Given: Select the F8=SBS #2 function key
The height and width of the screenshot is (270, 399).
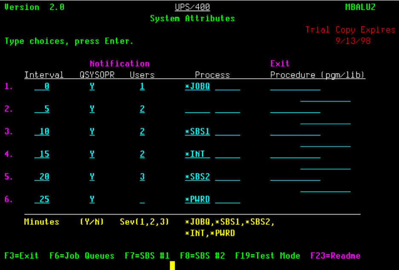Looking at the screenshot, I should pyautogui.click(x=202, y=256).
